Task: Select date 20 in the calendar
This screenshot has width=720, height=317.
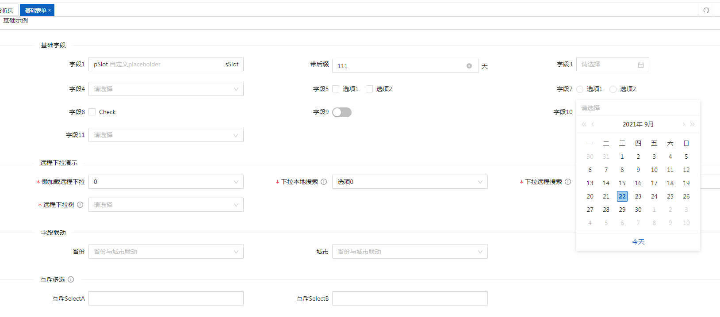Action: (x=590, y=196)
